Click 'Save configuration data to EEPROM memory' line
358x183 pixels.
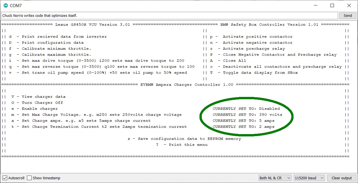[184, 139]
